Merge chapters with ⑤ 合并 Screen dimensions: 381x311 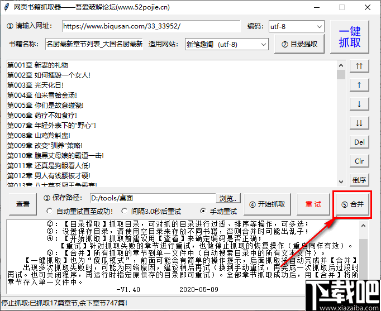point(353,204)
